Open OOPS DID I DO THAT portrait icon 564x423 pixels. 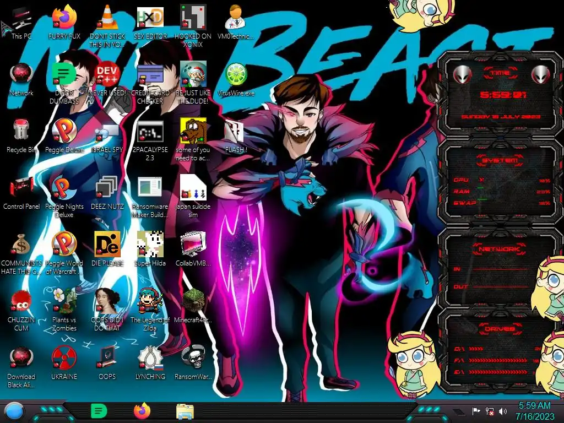click(107, 310)
